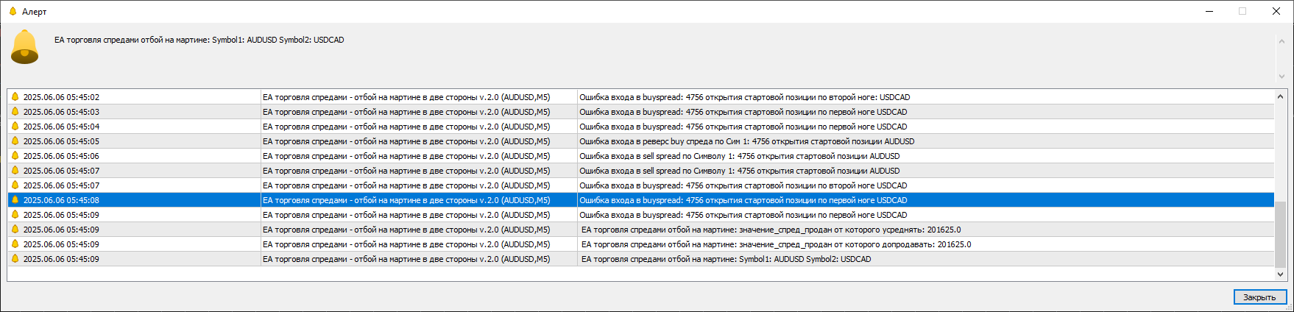1294x312 pixels.
Task: Click the bell icon of the 05:45:04 alert
Action: tap(15, 127)
